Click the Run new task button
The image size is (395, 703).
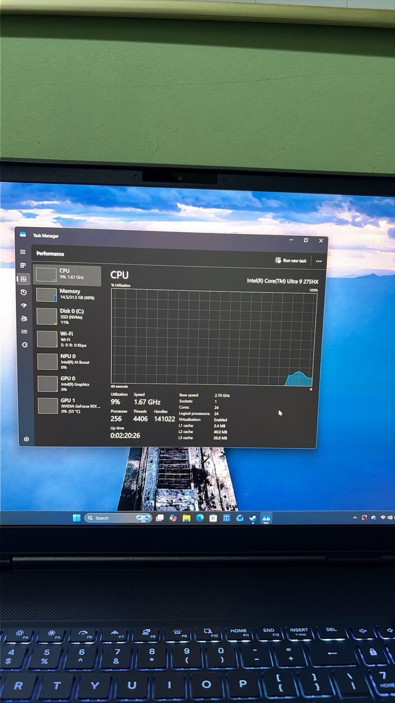click(291, 261)
